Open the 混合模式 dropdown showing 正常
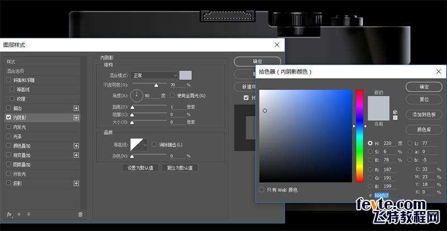The image size is (447, 231). 155,75
